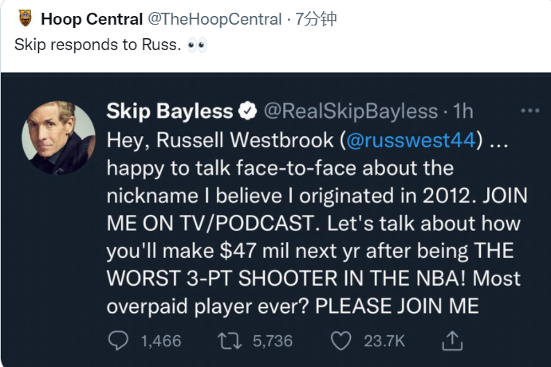Click the 1h timestamp on Skip's tweet
The height and width of the screenshot is (367, 551).
(462, 111)
